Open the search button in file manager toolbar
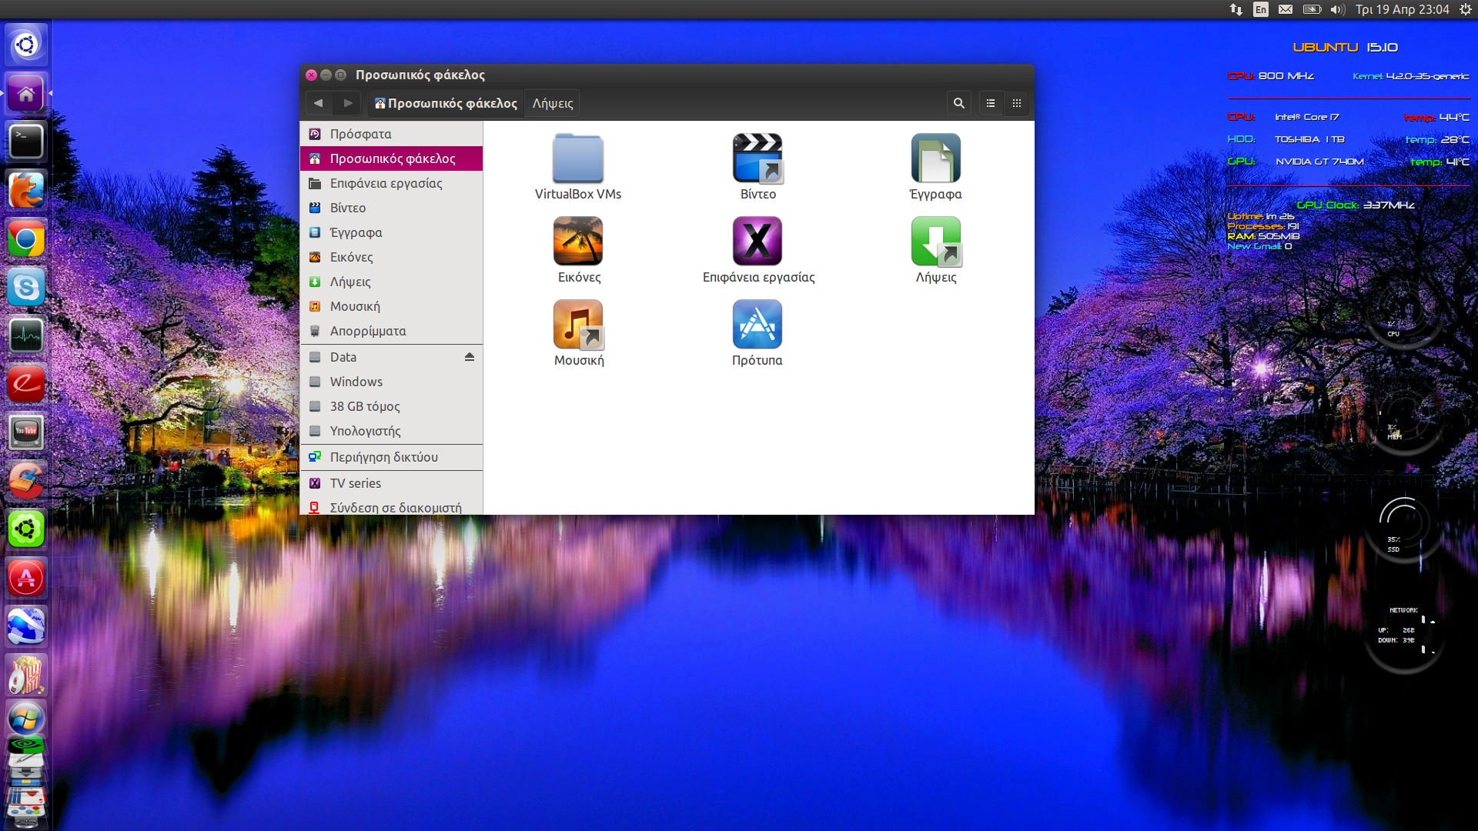1478x831 pixels. pyautogui.click(x=958, y=103)
